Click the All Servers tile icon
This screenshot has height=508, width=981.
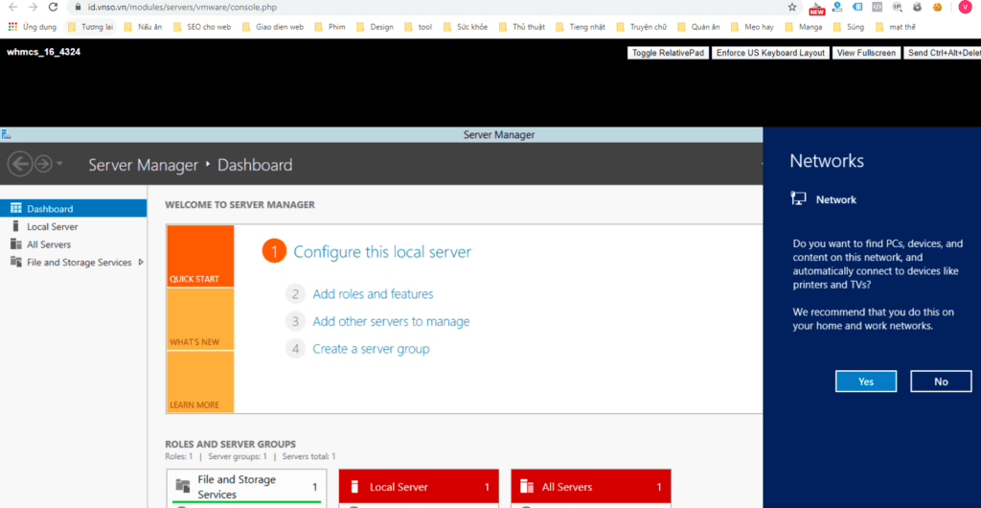pos(527,487)
